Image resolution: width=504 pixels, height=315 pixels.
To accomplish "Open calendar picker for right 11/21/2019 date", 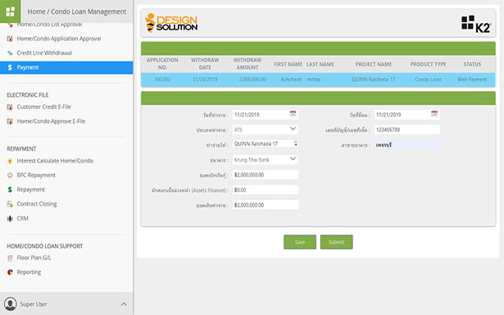I will coord(434,114).
